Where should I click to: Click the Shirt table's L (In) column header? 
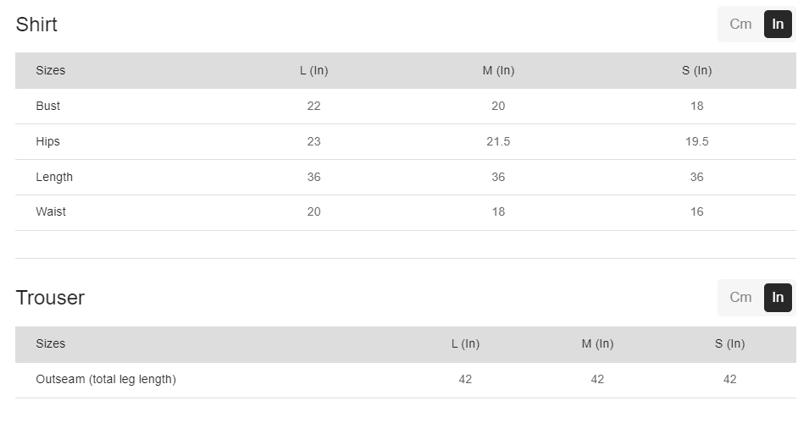(x=313, y=71)
